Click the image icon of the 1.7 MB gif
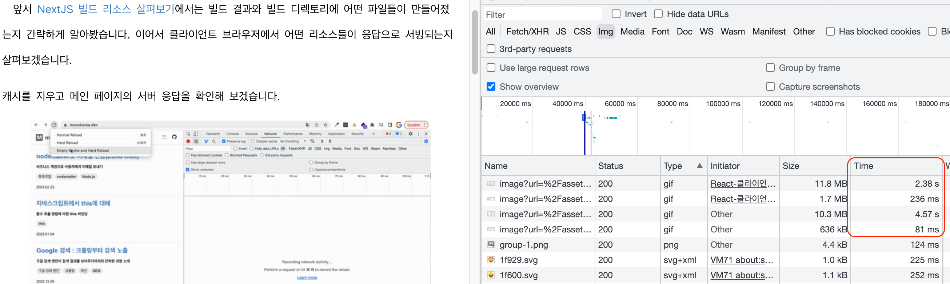Image resolution: width=950 pixels, height=284 pixels. 491,199
